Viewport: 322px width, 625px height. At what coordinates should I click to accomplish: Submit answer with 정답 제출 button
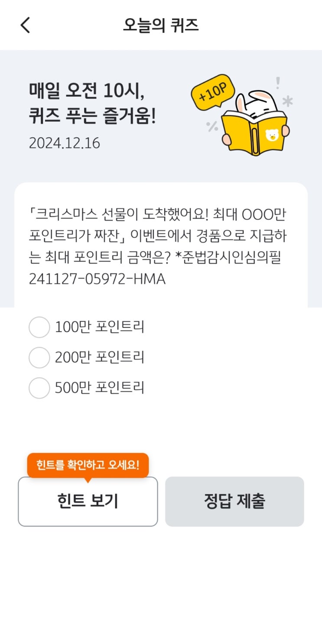[x=234, y=502]
